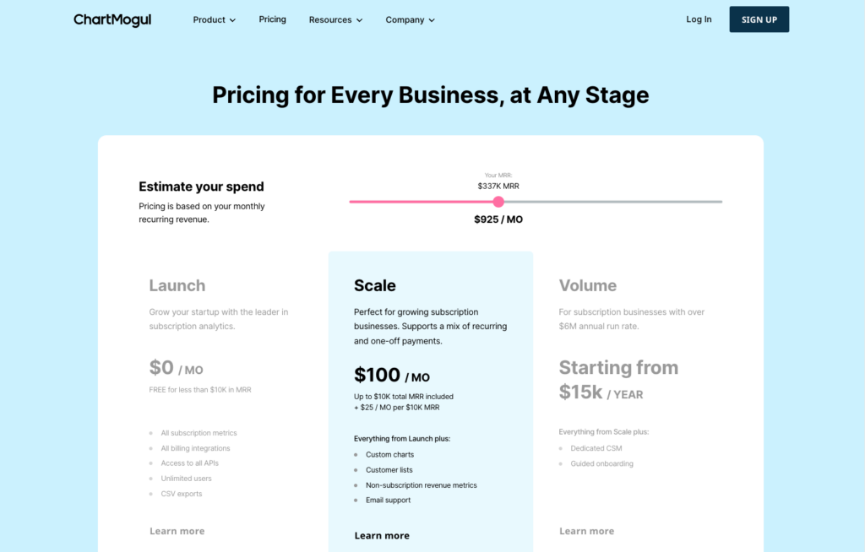Viewport: 865px width, 552px height.
Task: Go to the Pricing nav item
Action: click(x=273, y=19)
